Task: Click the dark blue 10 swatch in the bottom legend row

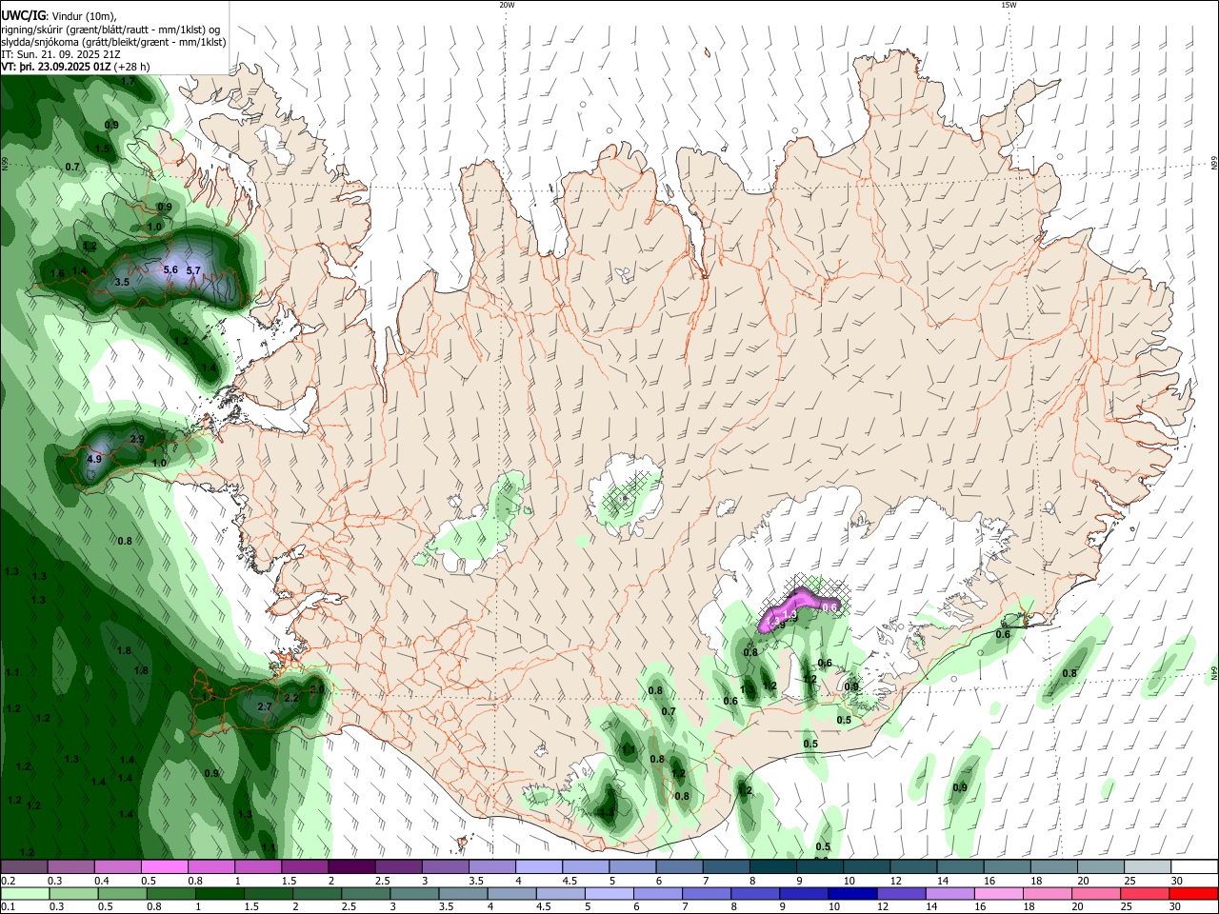Action: (x=851, y=893)
